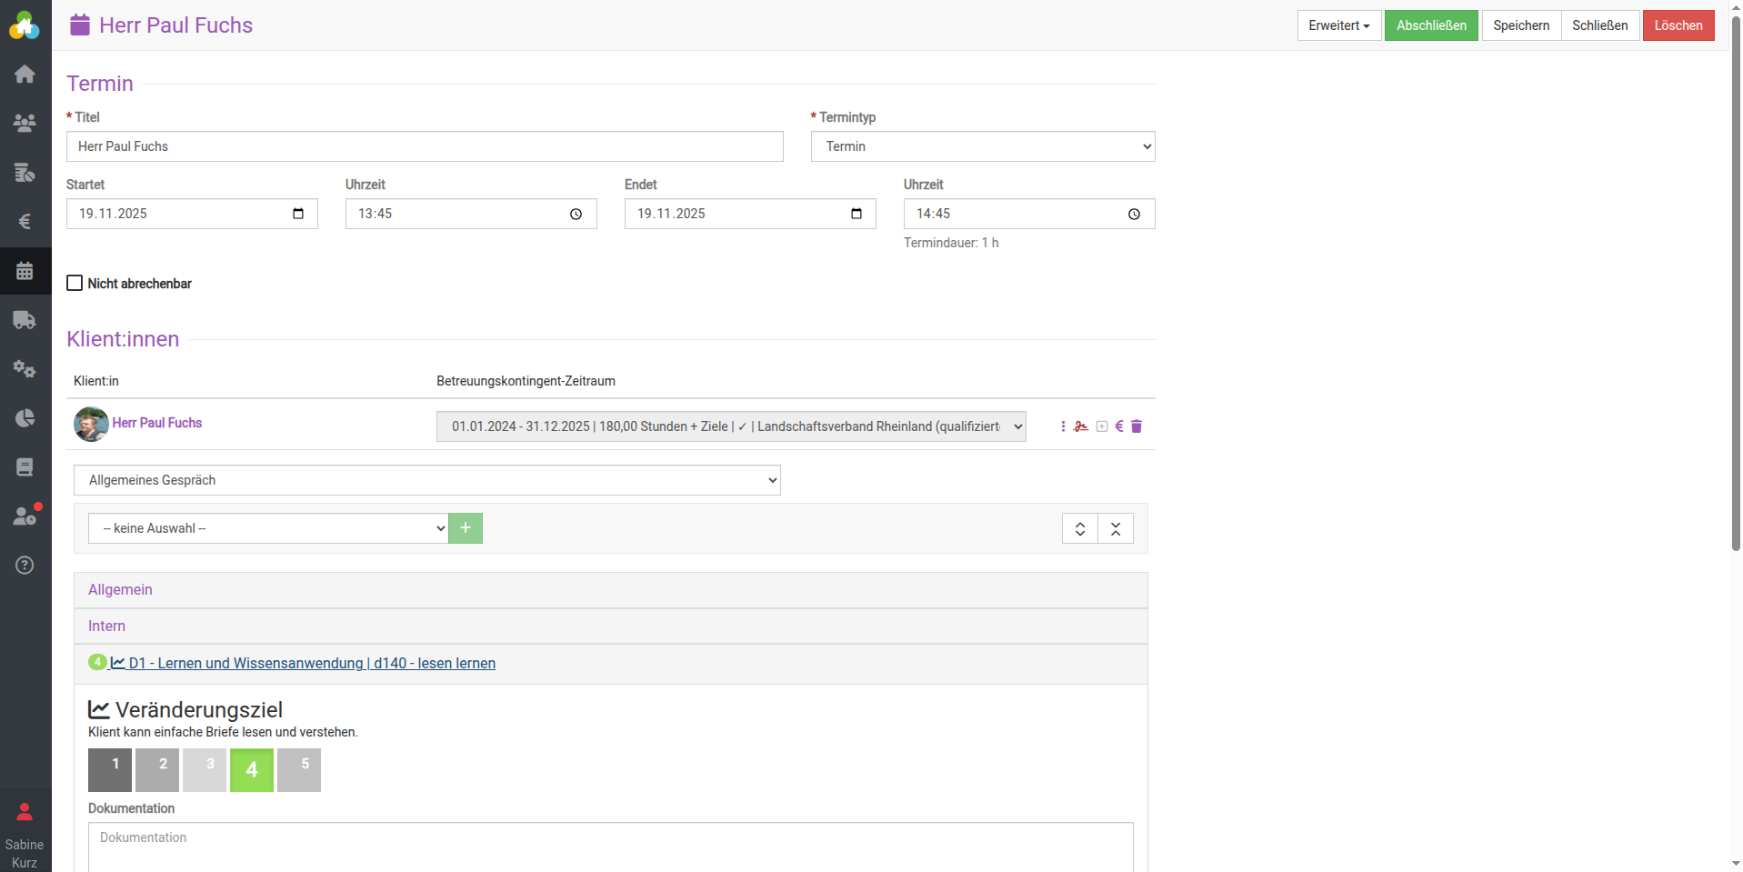The width and height of the screenshot is (1743, 872).
Task: Select rating 5 on Veränderungsziel scale
Action: tap(299, 770)
